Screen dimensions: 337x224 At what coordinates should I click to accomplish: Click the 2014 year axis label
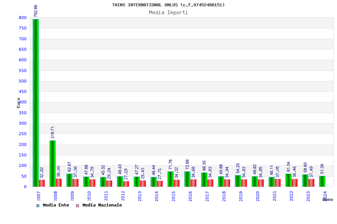pyautogui.click(x=157, y=196)
